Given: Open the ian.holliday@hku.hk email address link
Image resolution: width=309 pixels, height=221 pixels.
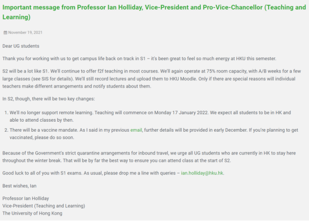Looking at the screenshot, I should click(202, 173).
